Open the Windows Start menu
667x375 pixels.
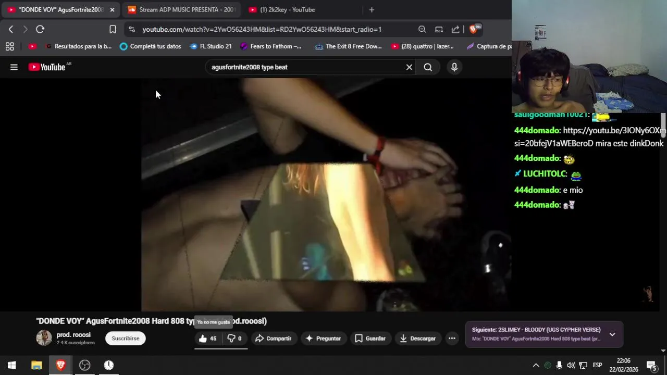click(x=11, y=365)
